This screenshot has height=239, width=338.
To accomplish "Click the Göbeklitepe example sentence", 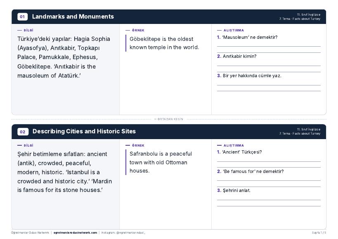I will [x=164, y=43].
